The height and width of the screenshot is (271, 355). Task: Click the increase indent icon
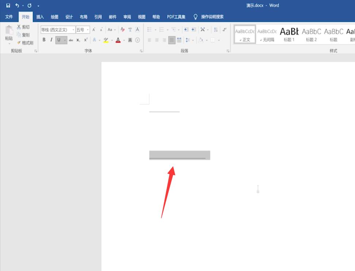[x=194, y=30]
